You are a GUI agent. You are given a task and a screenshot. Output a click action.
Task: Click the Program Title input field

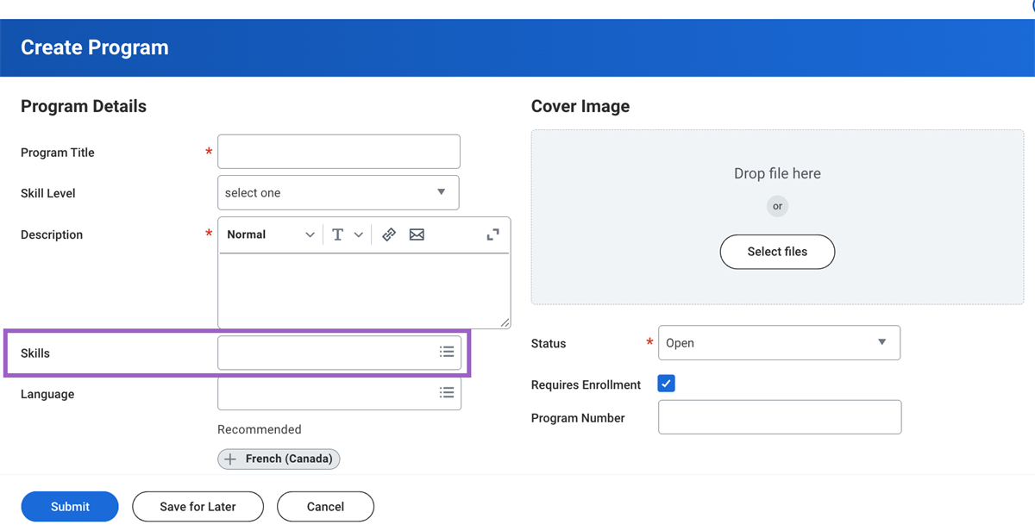tap(338, 152)
